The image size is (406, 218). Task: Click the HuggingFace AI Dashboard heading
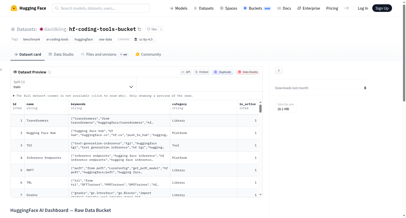61,210
